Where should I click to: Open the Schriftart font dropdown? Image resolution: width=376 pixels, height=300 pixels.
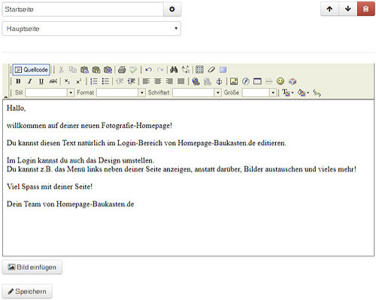click(x=197, y=92)
